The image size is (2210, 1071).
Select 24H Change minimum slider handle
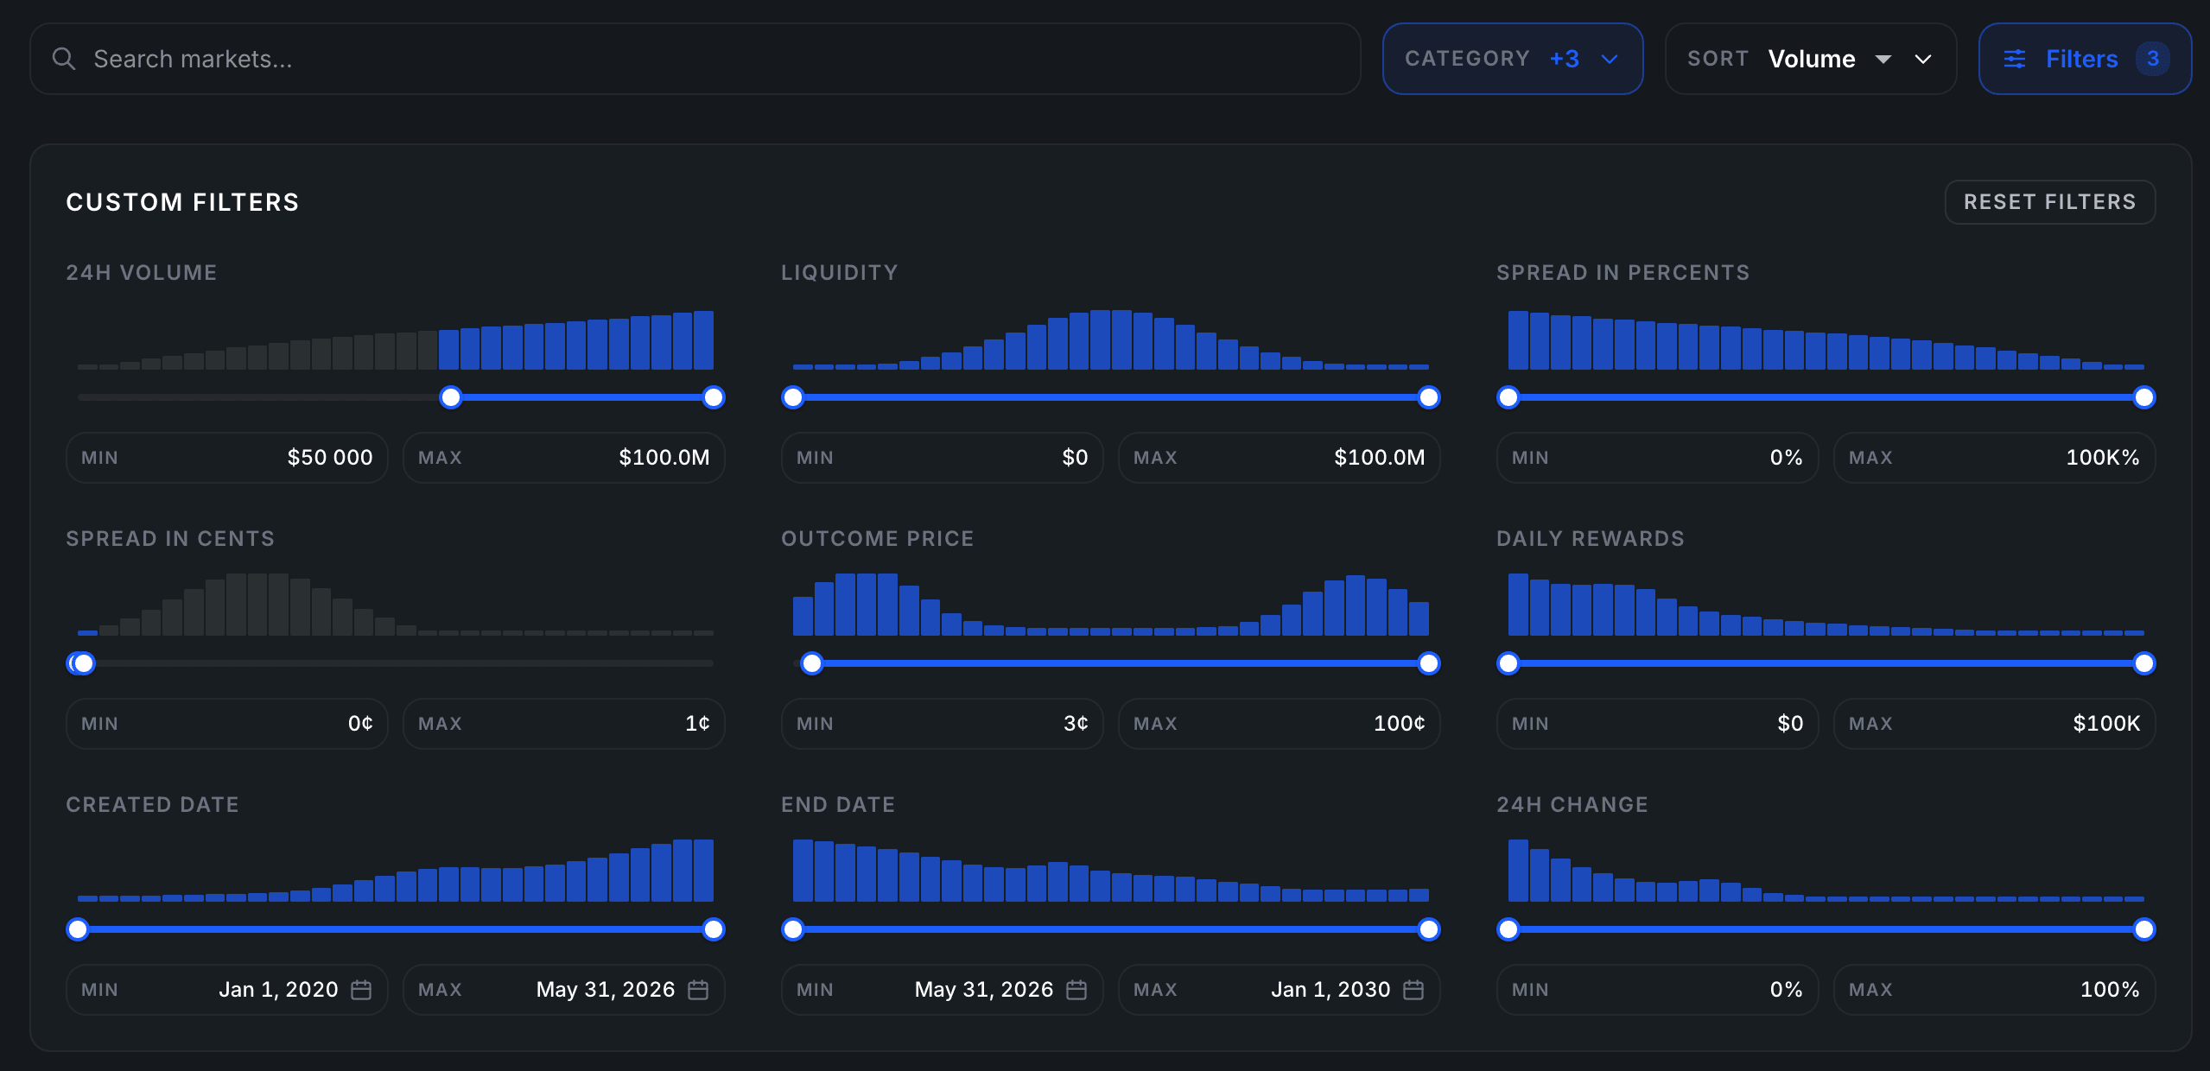1508,929
